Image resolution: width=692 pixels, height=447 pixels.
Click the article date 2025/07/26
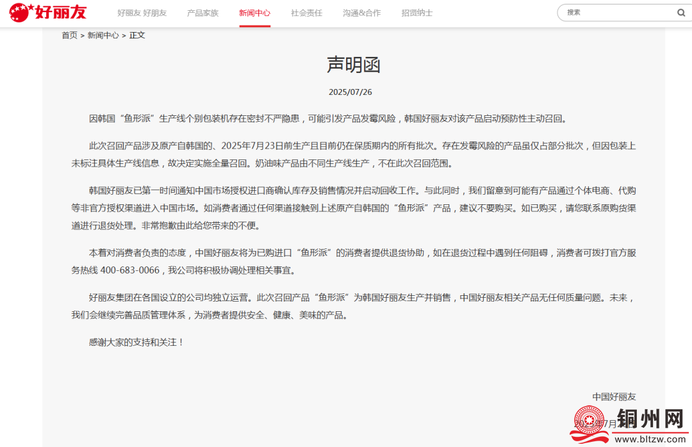tap(350, 92)
